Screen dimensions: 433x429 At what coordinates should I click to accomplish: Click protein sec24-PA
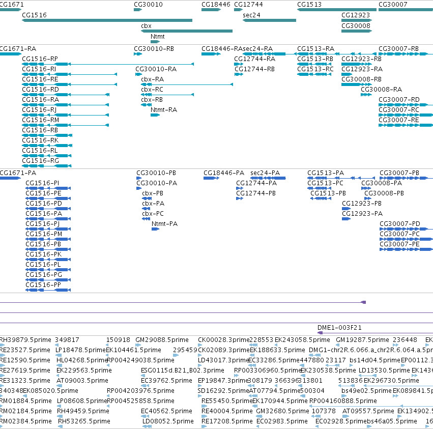[x=265, y=173]
